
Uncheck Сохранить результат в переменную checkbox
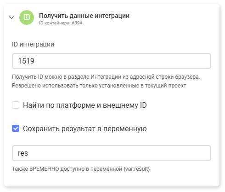pos(16,128)
